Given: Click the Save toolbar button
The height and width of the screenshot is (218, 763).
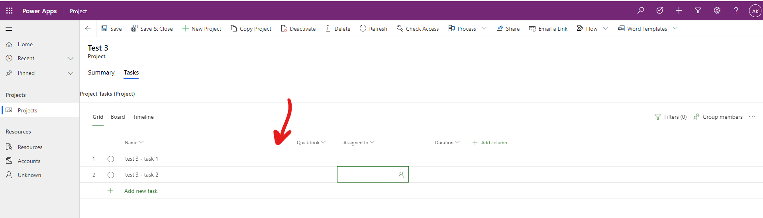Looking at the screenshot, I should pos(112,29).
